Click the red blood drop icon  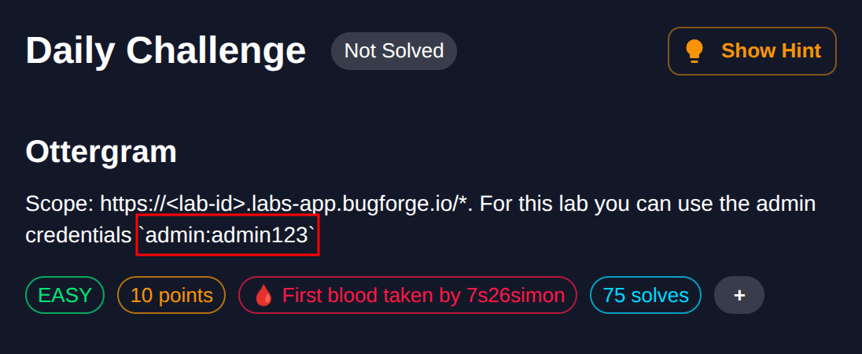(263, 296)
